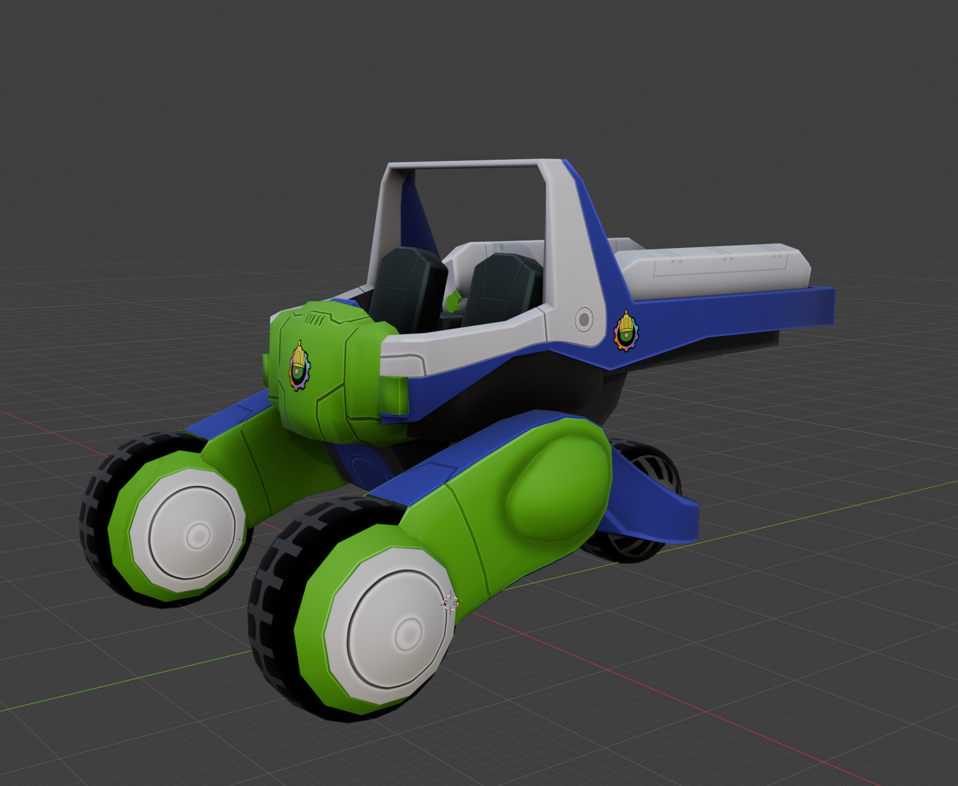This screenshot has width=958, height=786.
Task: Click the round gray button on the side panel
Action: tap(584, 320)
